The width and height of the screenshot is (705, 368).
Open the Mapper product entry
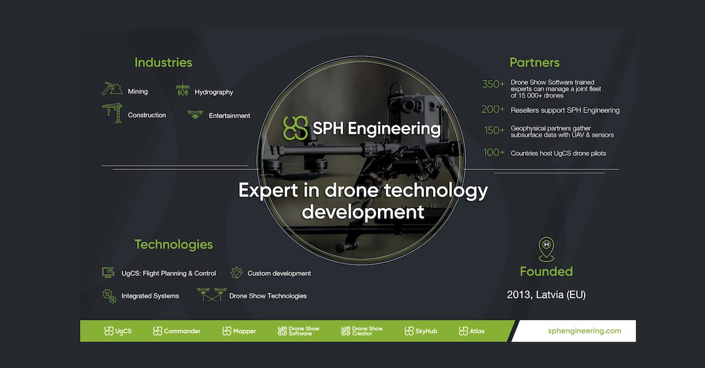pos(239,331)
